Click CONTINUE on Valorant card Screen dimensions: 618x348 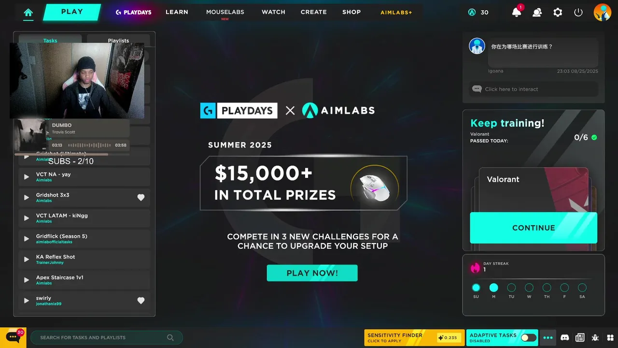(x=534, y=228)
